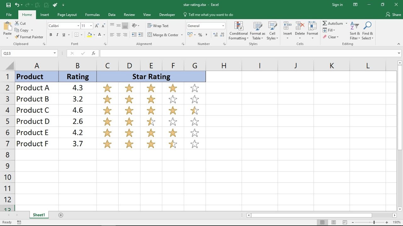Viewport: 403px width, 226px height.
Task: Open Sort & Filter options
Action: pyautogui.click(x=355, y=31)
